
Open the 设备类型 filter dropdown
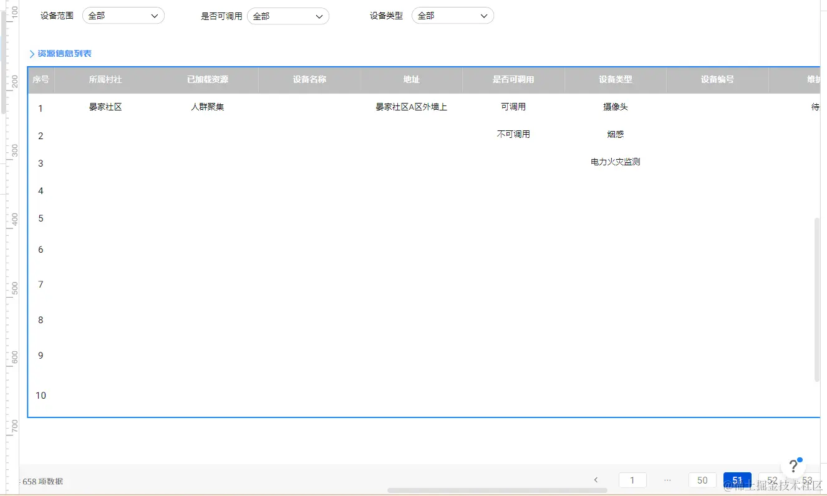[452, 16]
